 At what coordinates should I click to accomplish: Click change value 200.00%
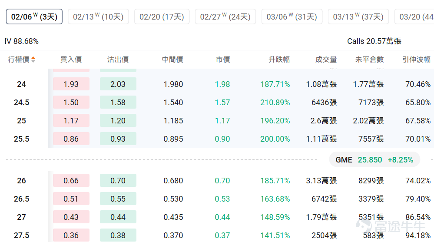tap(275, 139)
